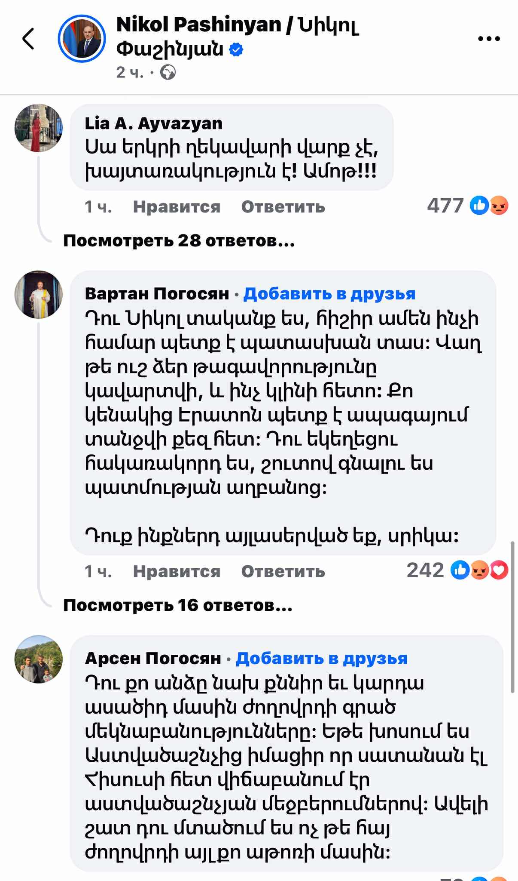
Task: Open Арсен Погосян's profile by name
Action: (153, 659)
